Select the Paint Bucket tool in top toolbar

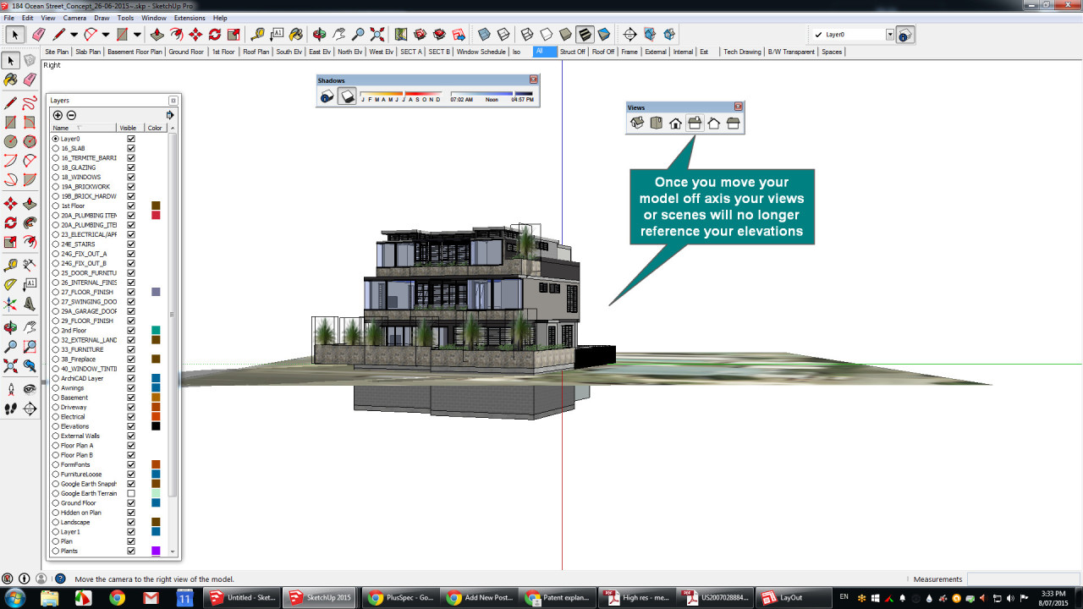click(x=296, y=35)
